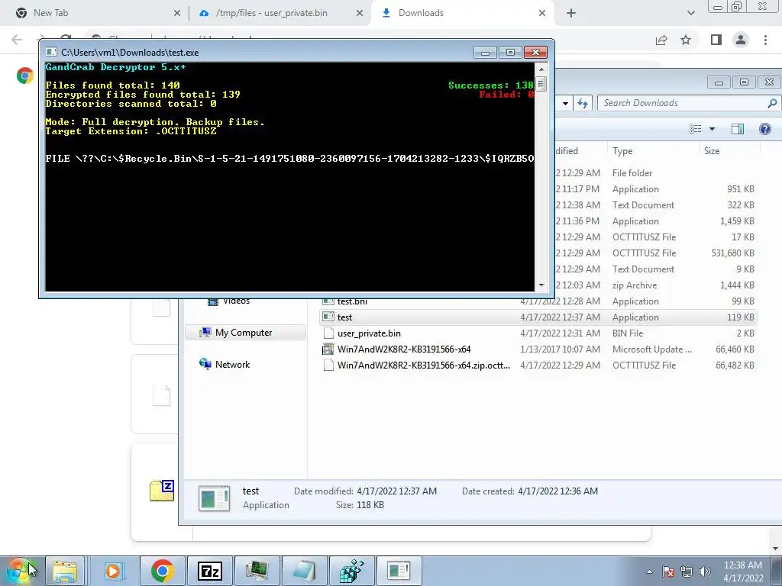
Task: Click Search Downloads field in Explorer
Action: point(682,103)
